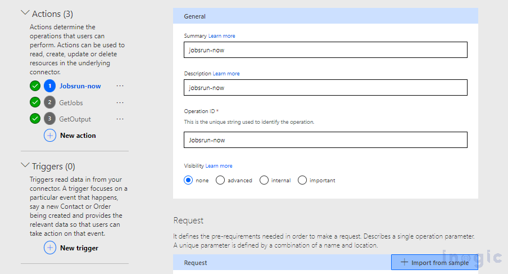Viewport: 508px width, 274px height.
Task: Click the plus icon for New trigger
Action: pyautogui.click(x=50, y=248)
